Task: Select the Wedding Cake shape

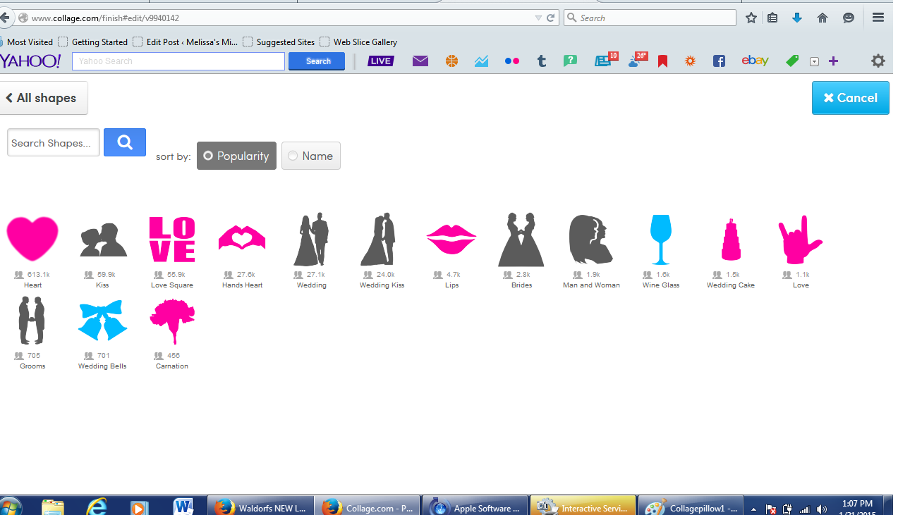Action: (731, 240)
